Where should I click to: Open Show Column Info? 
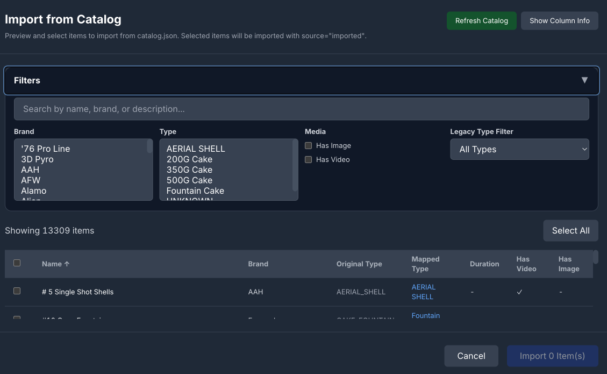point(559,20)
